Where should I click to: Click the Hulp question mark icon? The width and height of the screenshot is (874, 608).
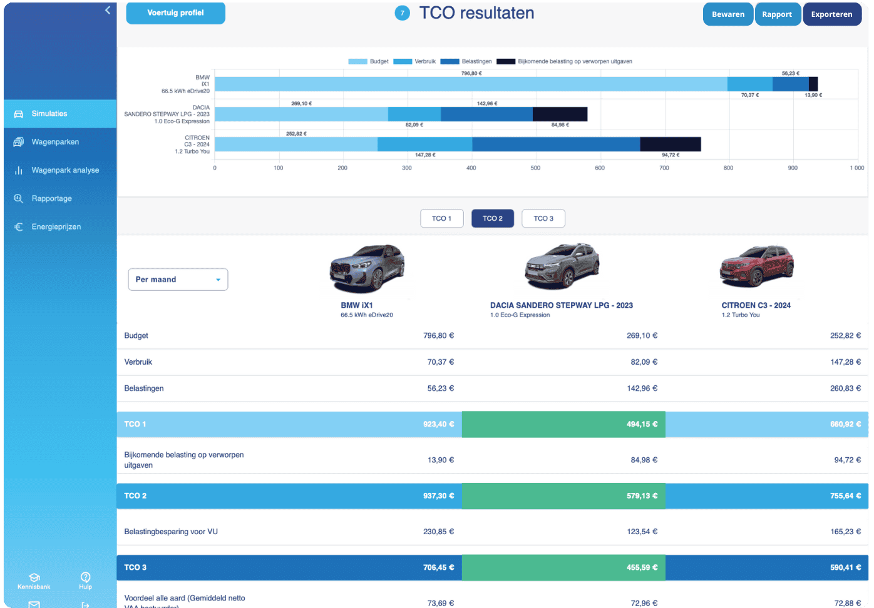86,577
